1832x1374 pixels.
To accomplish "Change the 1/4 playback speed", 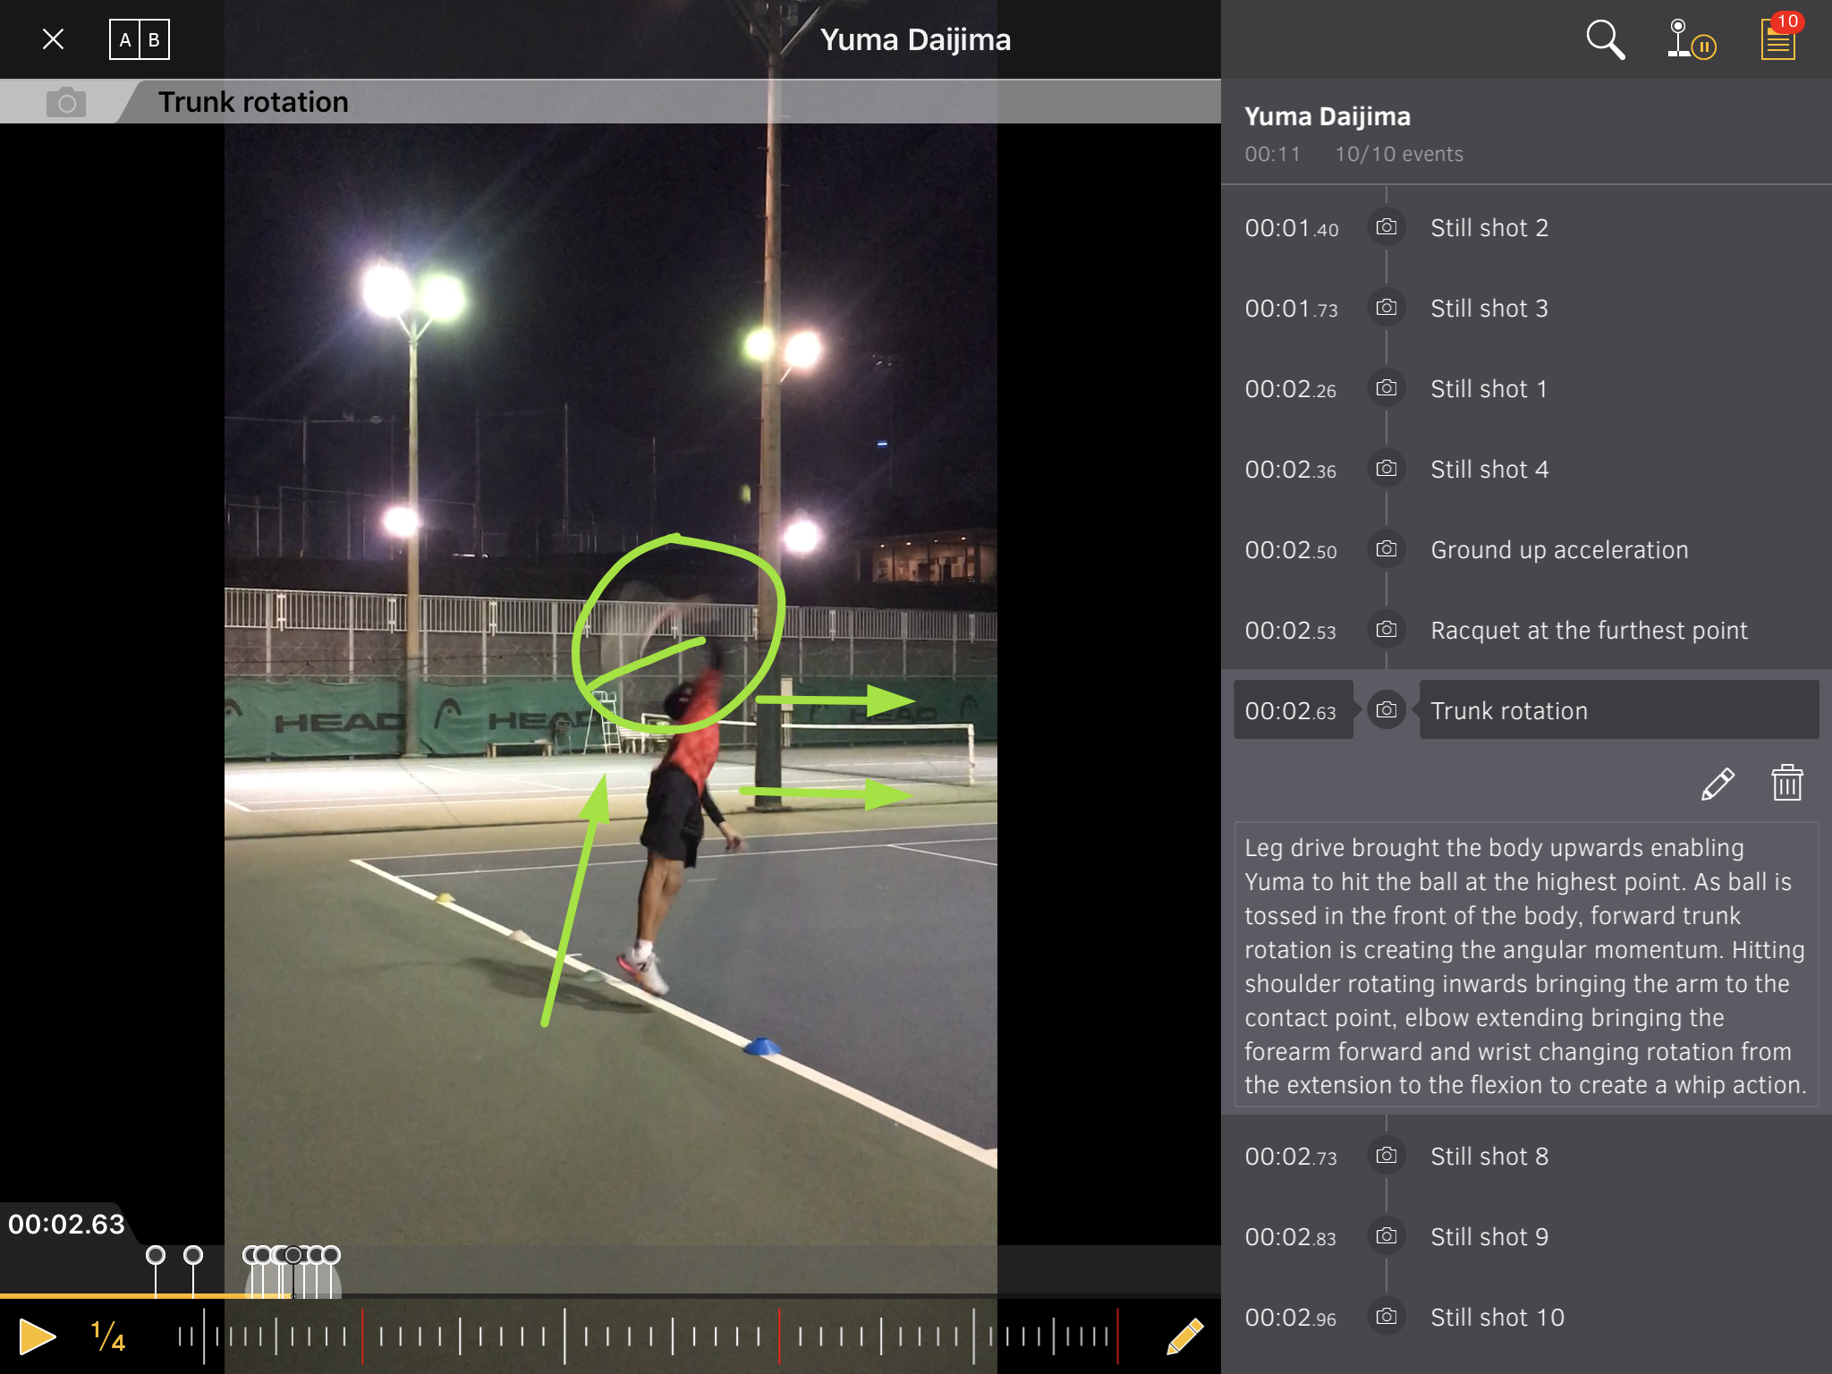I will (107, 1336).
